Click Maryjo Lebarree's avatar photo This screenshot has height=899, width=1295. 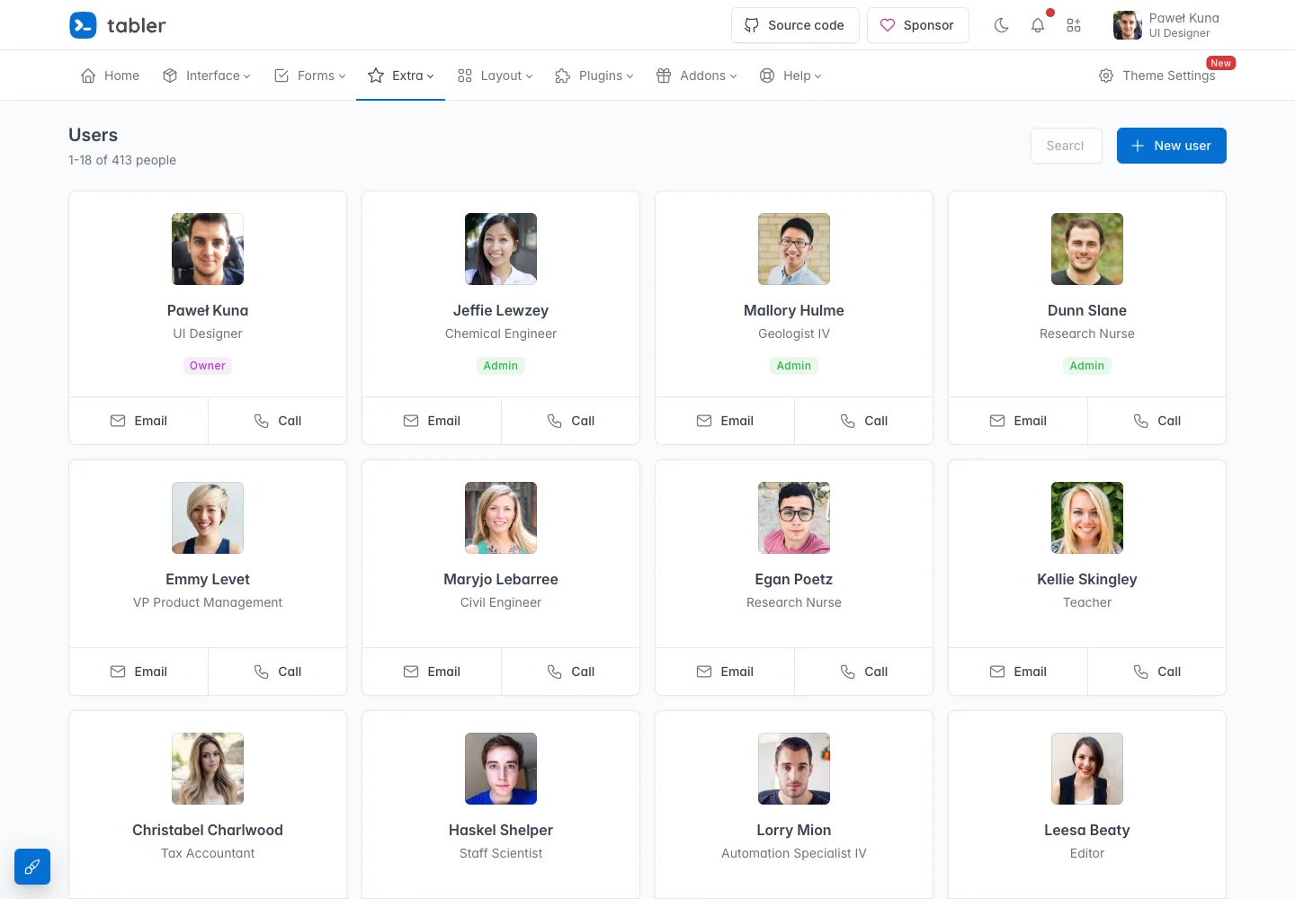tap(501, 518)
